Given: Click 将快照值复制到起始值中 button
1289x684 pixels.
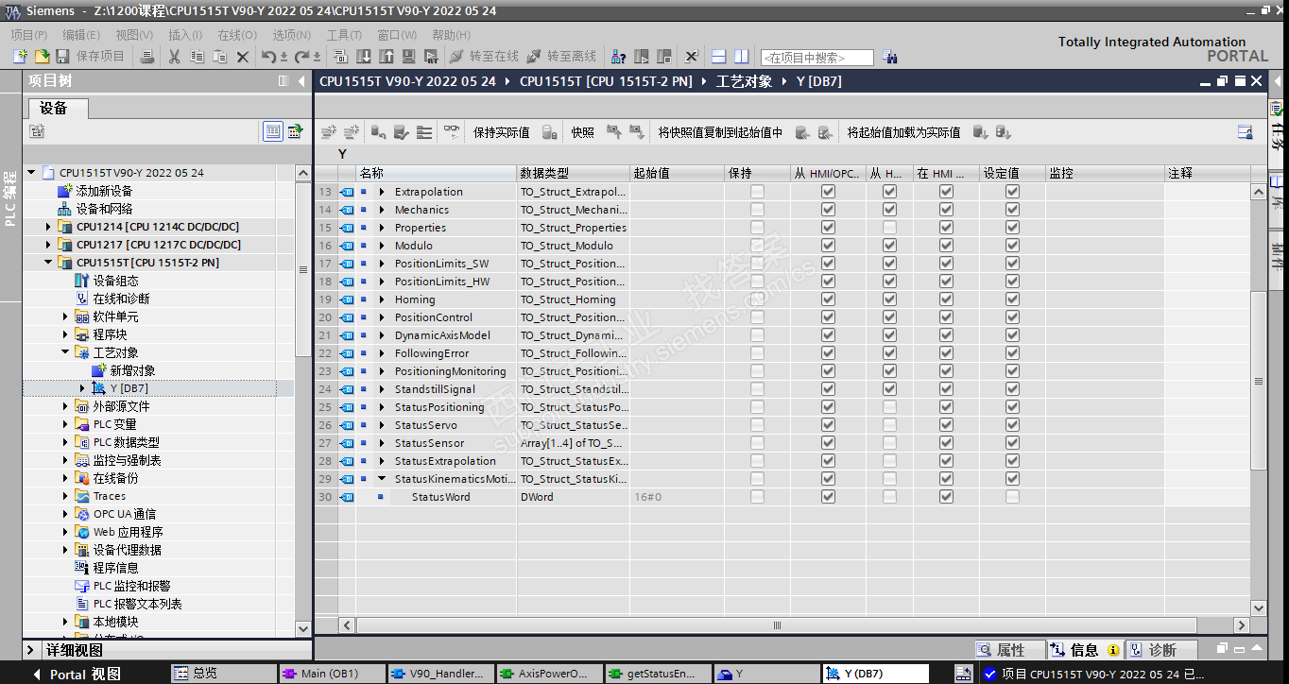Looking at the screenshot, I should point(720,132).
